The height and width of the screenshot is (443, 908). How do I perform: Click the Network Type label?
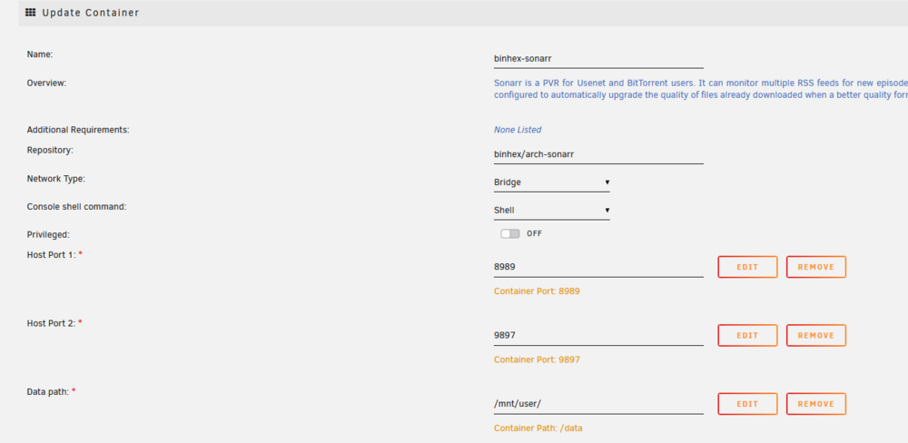coord(56,179)
